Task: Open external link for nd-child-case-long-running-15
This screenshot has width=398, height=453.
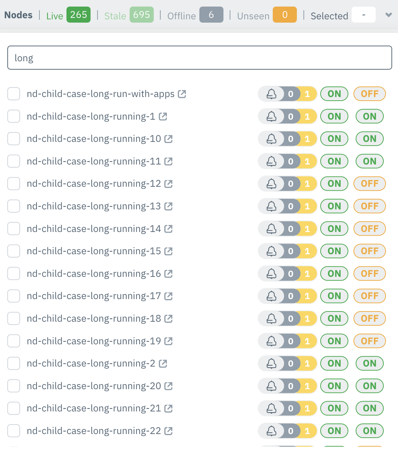Action: tap(168, 251)
